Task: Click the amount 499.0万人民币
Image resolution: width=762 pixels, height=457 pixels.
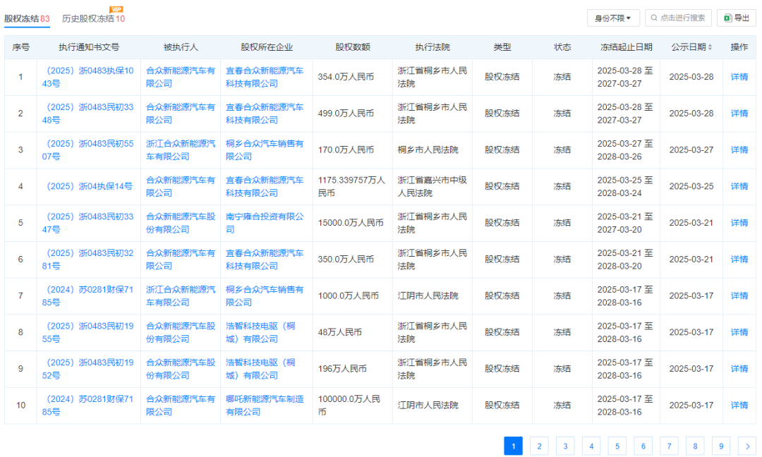Action: pyautogui.click(x=346, y=114)
